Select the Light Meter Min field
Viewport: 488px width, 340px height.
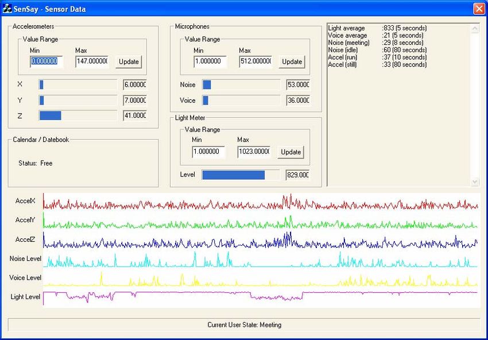208,152
